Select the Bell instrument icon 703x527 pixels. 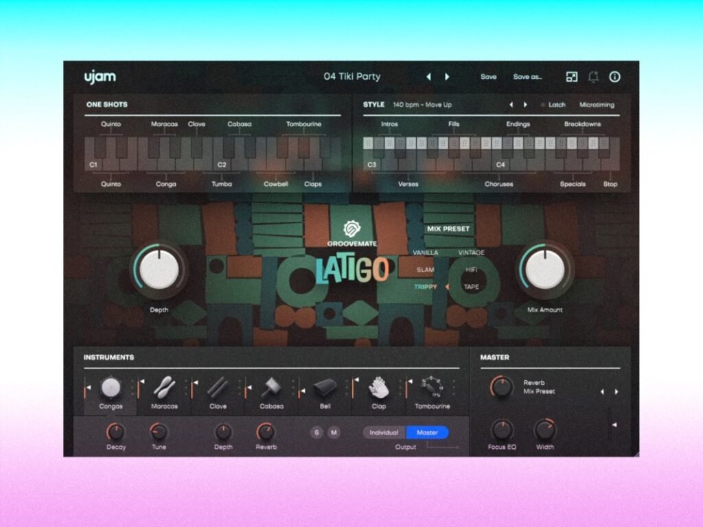click(x=324, y=388)
